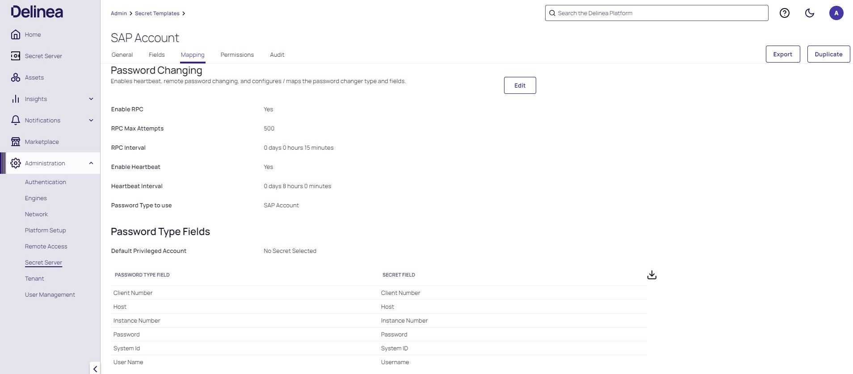Image resolution: width=853 pixels, height=374 pixels.
Task: Export the SAP Account template
Action: pyautogui.click(x=782, y=54)
